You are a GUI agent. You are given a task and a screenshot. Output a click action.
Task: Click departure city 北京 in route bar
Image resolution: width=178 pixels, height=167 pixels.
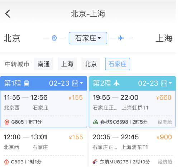click(x=12, y=38)
